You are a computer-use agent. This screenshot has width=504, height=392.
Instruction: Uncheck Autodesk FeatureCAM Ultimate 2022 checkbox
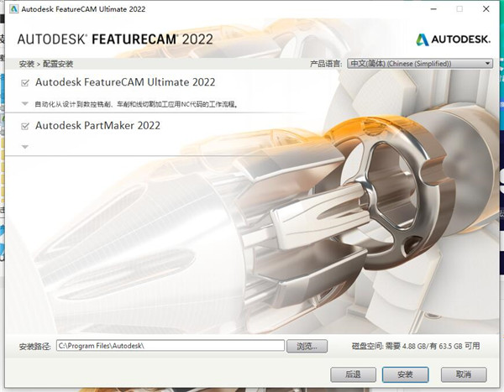tap(24, 83)
